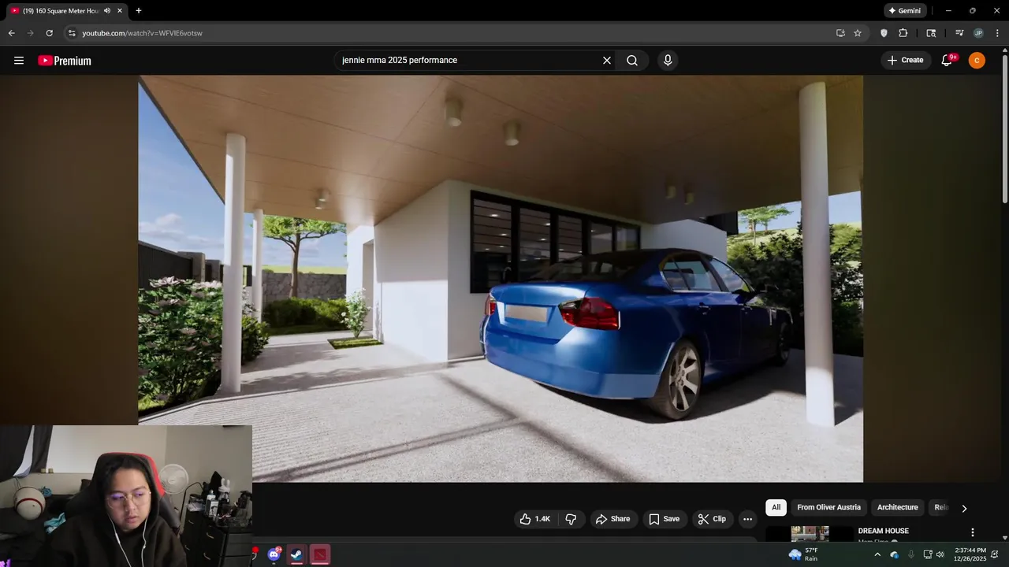The image size is (1009, 567).
Task: Reload the current page
Action: pos(49,33)
